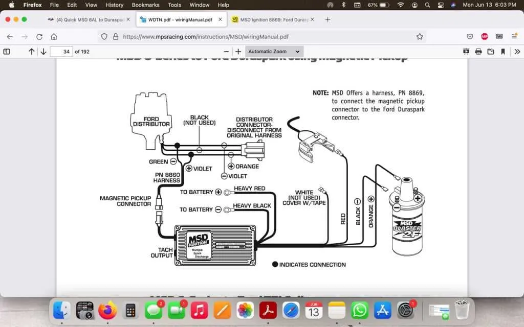Screen dimensions: 524x327
Task: Open the Window menu
Action: (x=199, y=5)
